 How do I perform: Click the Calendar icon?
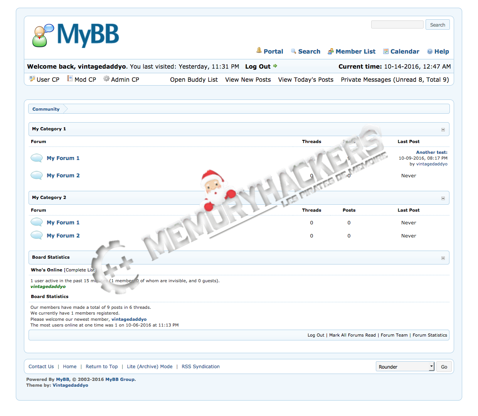(x=386, y=51)
